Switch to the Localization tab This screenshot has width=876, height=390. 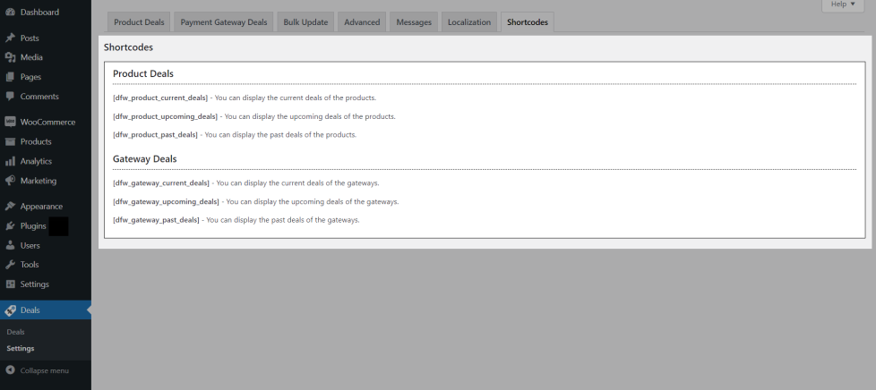469,21
